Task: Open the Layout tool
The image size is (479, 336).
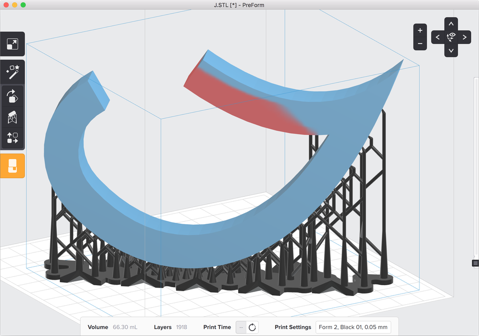Action: point(12,138)
